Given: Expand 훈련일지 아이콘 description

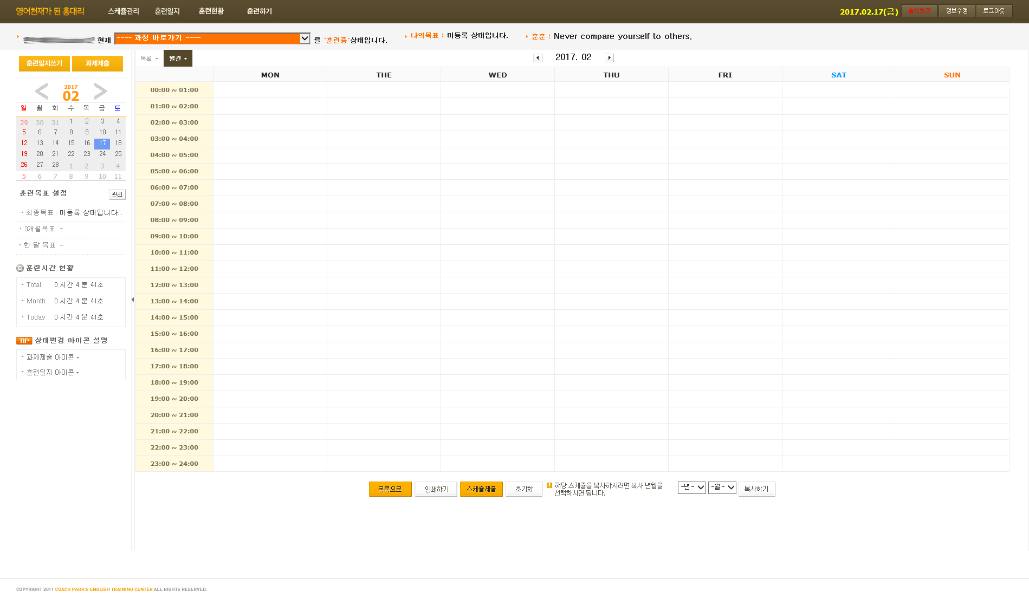Looking at the screenshot, I should 53,373.
